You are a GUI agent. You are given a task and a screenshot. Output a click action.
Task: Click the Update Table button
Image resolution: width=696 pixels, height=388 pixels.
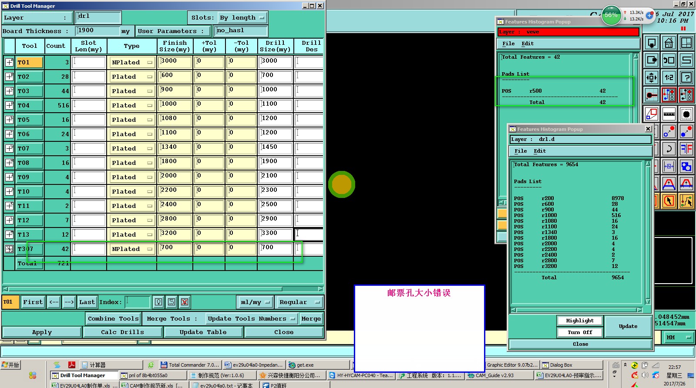click(203, 332)
